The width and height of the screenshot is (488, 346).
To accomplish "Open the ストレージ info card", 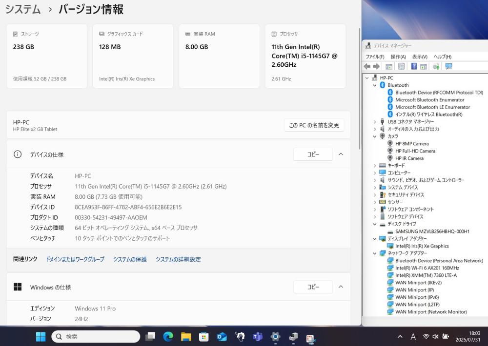I will [47, 56].
